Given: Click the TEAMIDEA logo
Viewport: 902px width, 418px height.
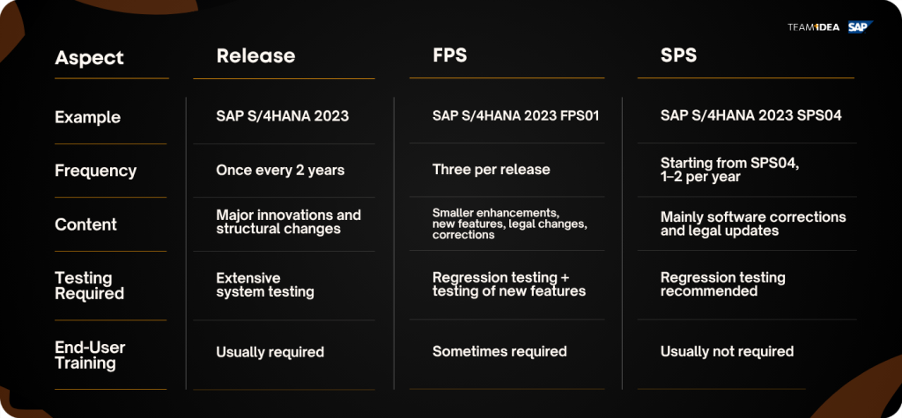Looking at the screenshot, I should [813, 27].
